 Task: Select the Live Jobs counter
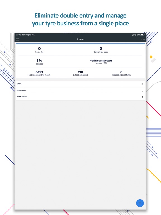pos(39,50)
